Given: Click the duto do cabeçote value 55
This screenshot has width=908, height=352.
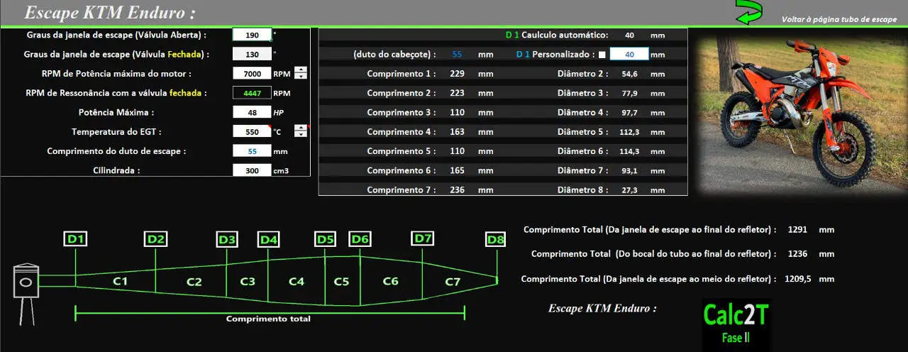Looking at the screenshot, I should [457, 54].
